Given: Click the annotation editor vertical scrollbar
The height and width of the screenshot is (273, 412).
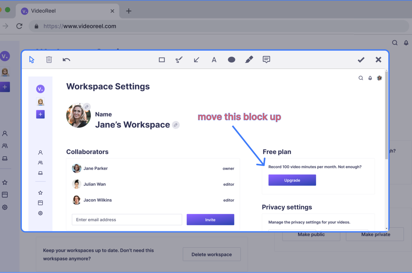Looking at the screenshot, I should (x=386, y=116).
